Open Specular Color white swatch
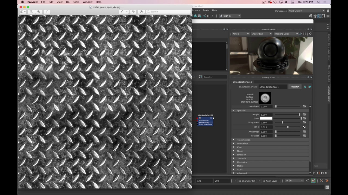Screen dimensions: 348x195 click(266, 119)
